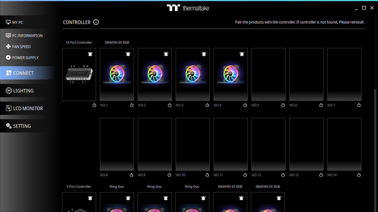Click the bell icon on fan NO.1
This screenshot has width=378, height=212.
tap(128, 54)
